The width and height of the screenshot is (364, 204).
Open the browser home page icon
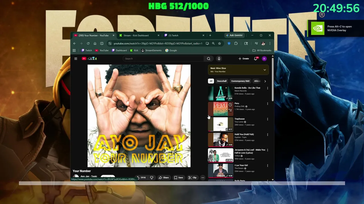(95, 43)
